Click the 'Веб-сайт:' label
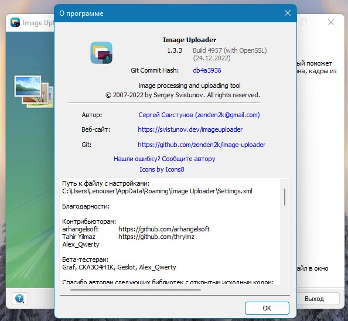 click(x=96, y=129)
